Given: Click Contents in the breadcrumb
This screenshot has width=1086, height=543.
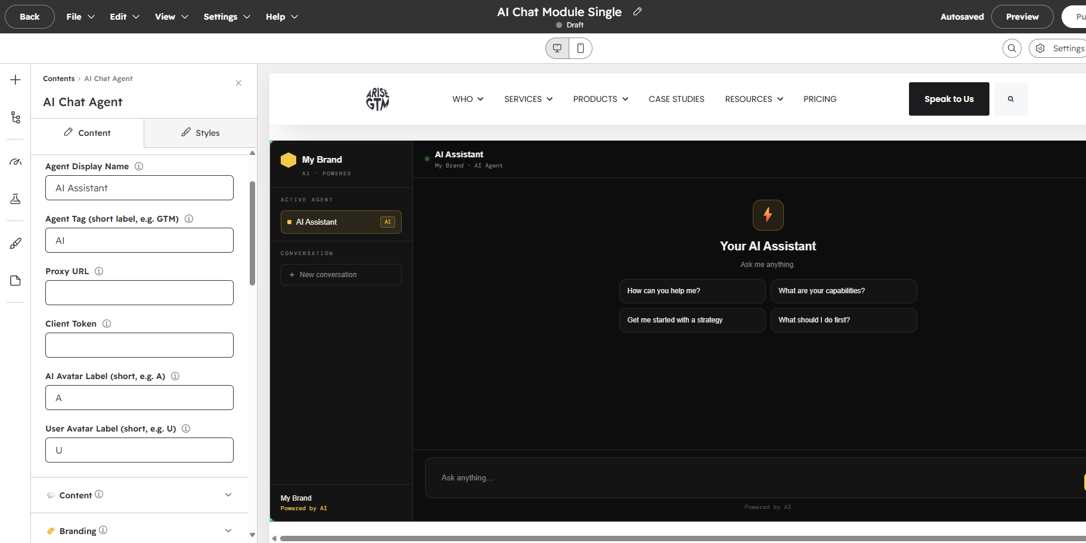Looking at the screenshot, I should [x=58, y=79].
